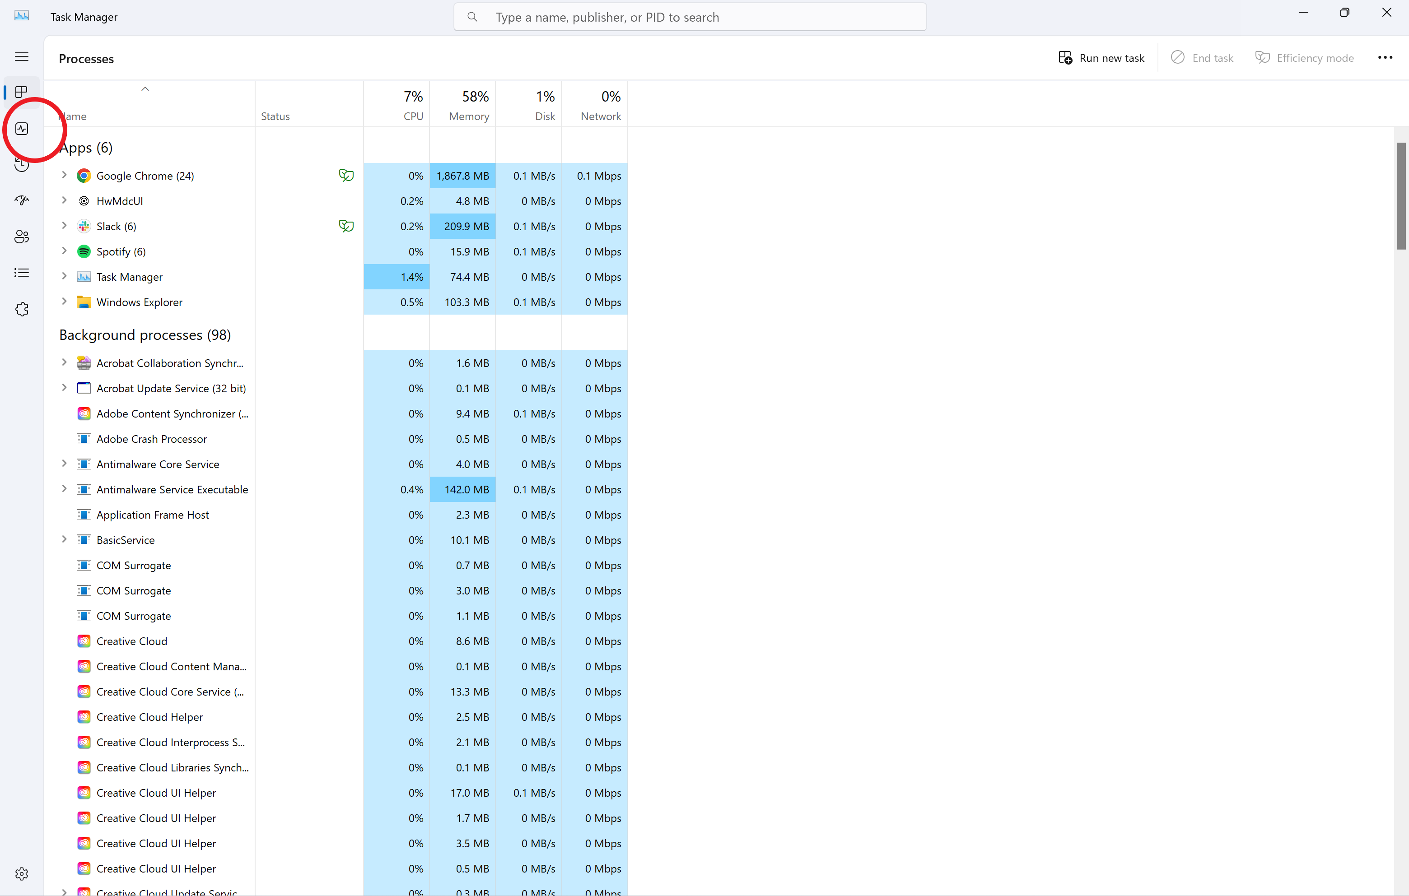Open the Users page icon
This screenshot has height=896, width=1409.
(22, 237)
